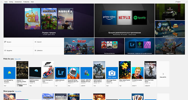Open Earth from Above PREMIUM tile

35,73
